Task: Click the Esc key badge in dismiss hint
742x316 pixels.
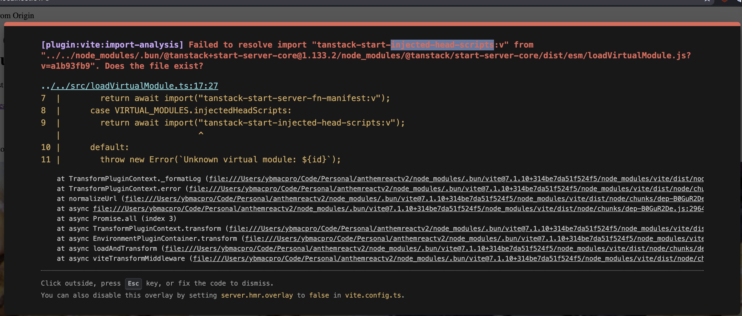Action: click(133, 284)
